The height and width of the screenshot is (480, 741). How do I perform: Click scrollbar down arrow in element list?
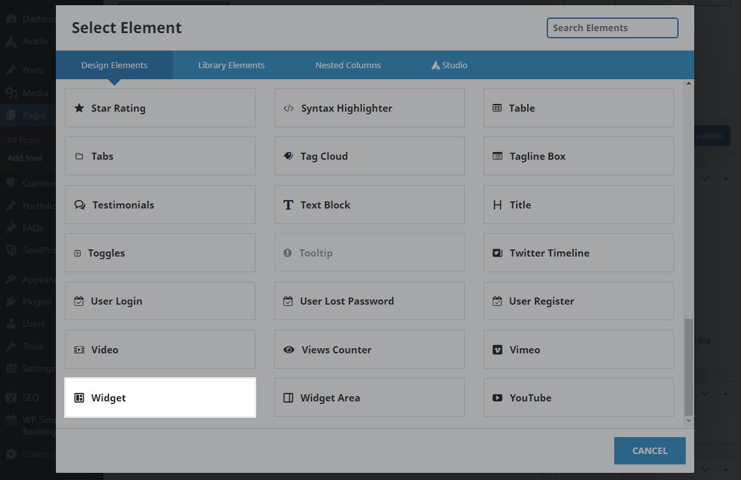(689, 421)
